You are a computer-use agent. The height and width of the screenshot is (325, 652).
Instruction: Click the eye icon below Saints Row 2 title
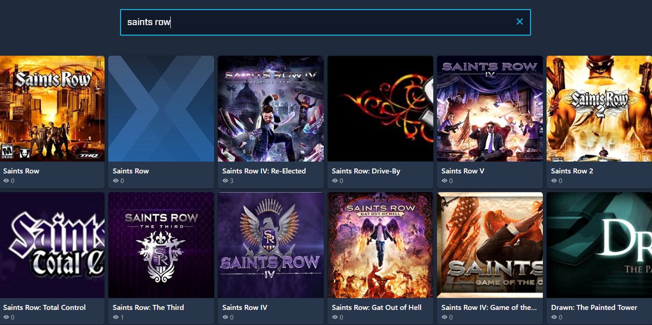point(554,181)
